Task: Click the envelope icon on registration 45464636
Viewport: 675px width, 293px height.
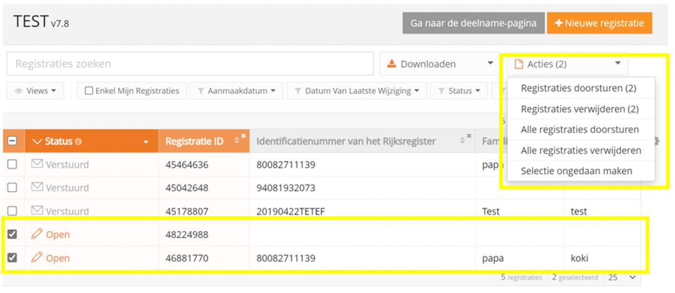Action: tap(37, 164)
